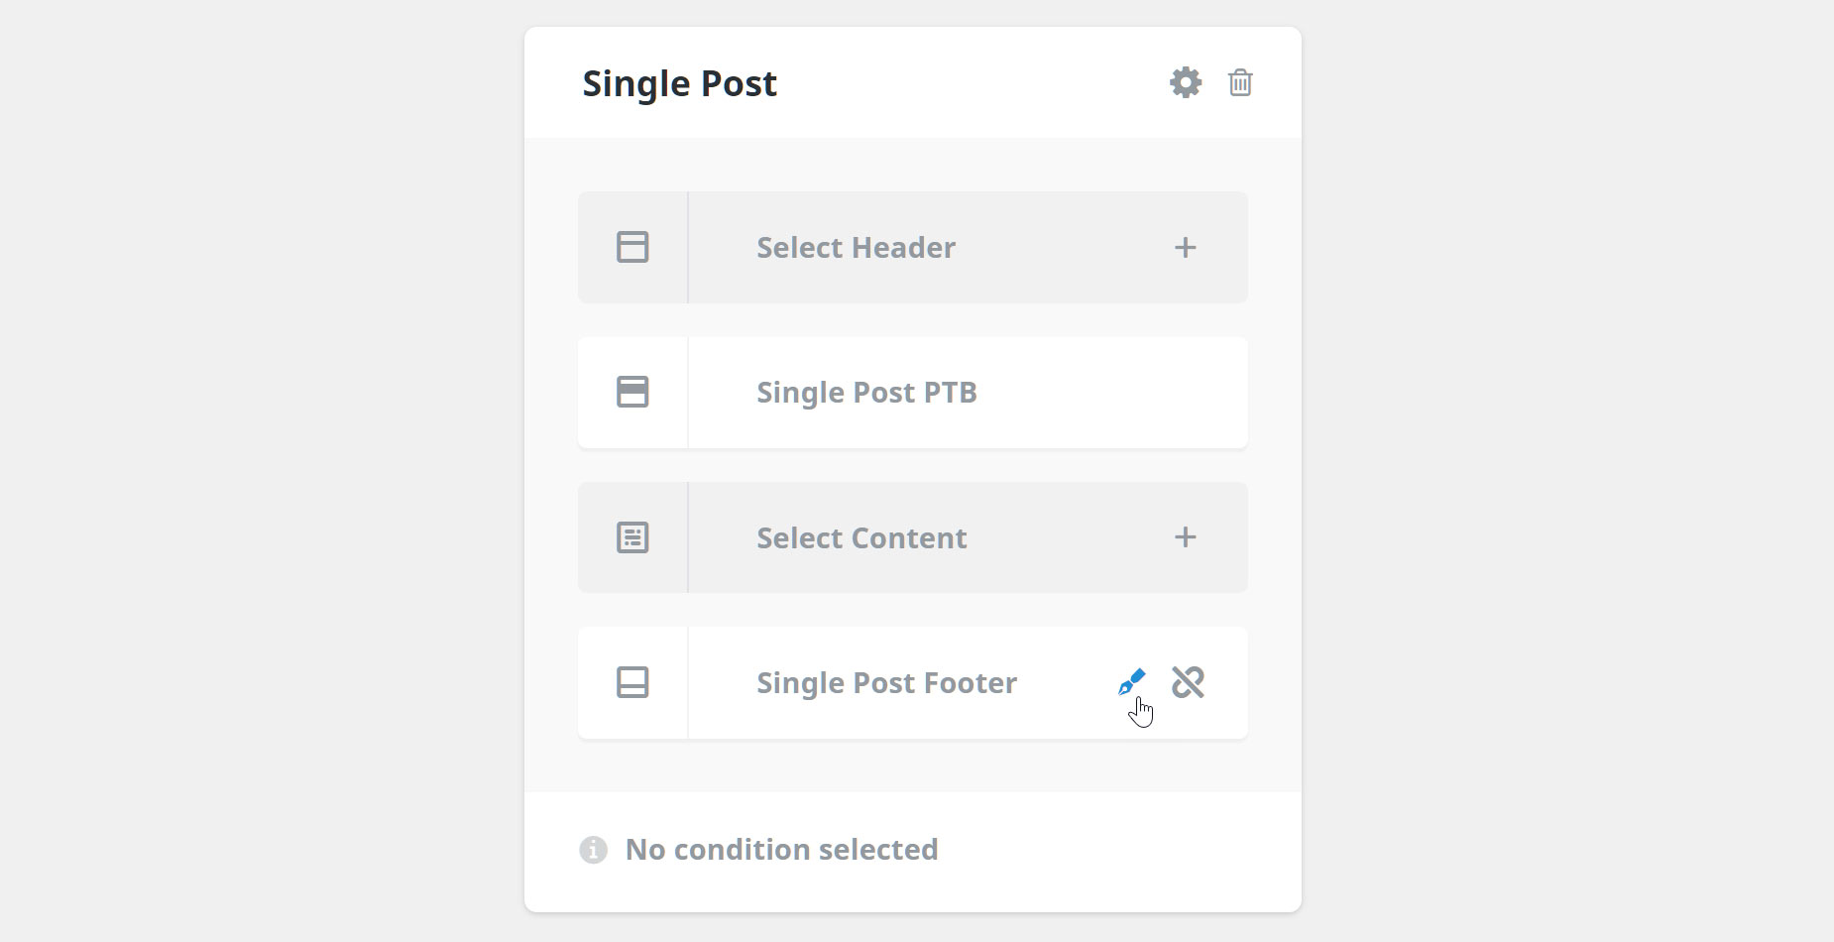1834x942 pixels.
Task: Select the Single Post Footer item
Action: (886, 683)
